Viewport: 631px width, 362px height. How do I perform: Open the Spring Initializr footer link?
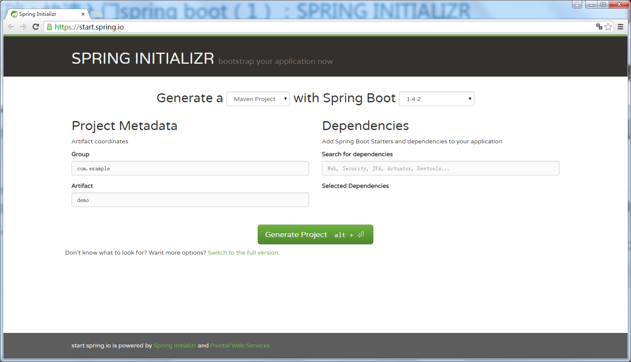(175, 345)
